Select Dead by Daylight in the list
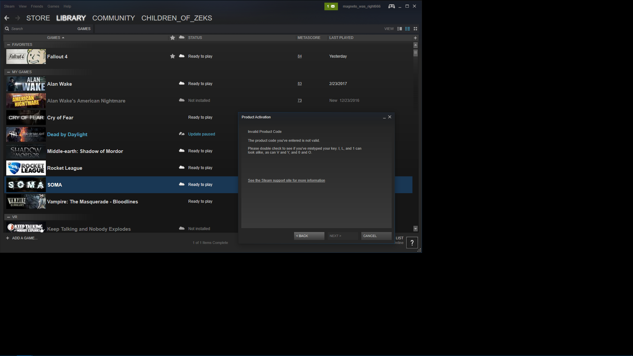Screen dimensions: 633x356 click(67, 134)
